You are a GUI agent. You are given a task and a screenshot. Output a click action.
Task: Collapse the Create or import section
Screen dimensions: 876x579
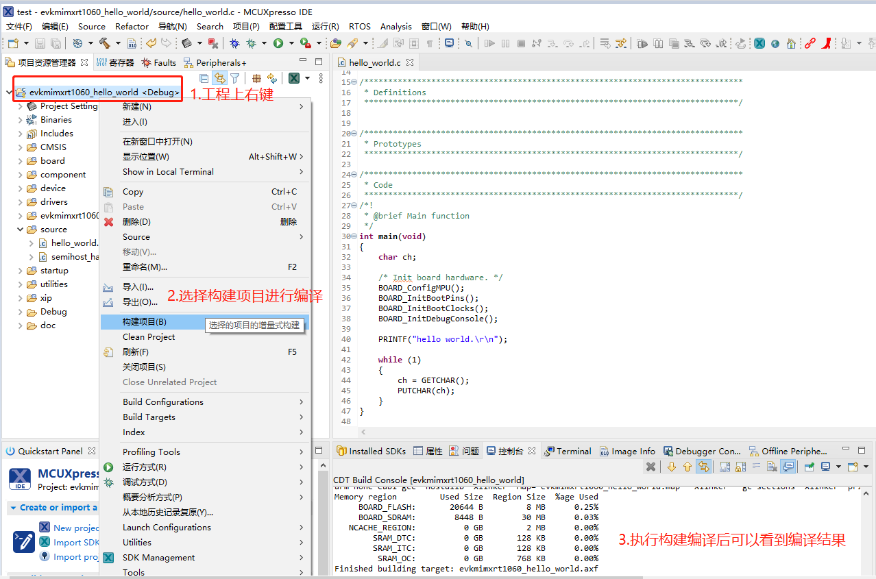pos(14,508)
